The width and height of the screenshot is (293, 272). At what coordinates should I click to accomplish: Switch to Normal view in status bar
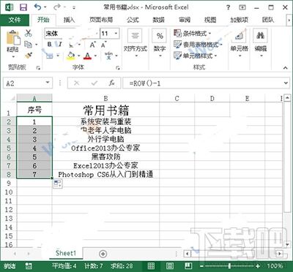[151, 265]
